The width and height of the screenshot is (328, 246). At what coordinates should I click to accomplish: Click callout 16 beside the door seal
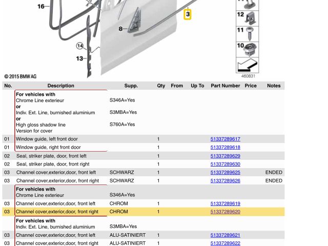click(41, 7)
